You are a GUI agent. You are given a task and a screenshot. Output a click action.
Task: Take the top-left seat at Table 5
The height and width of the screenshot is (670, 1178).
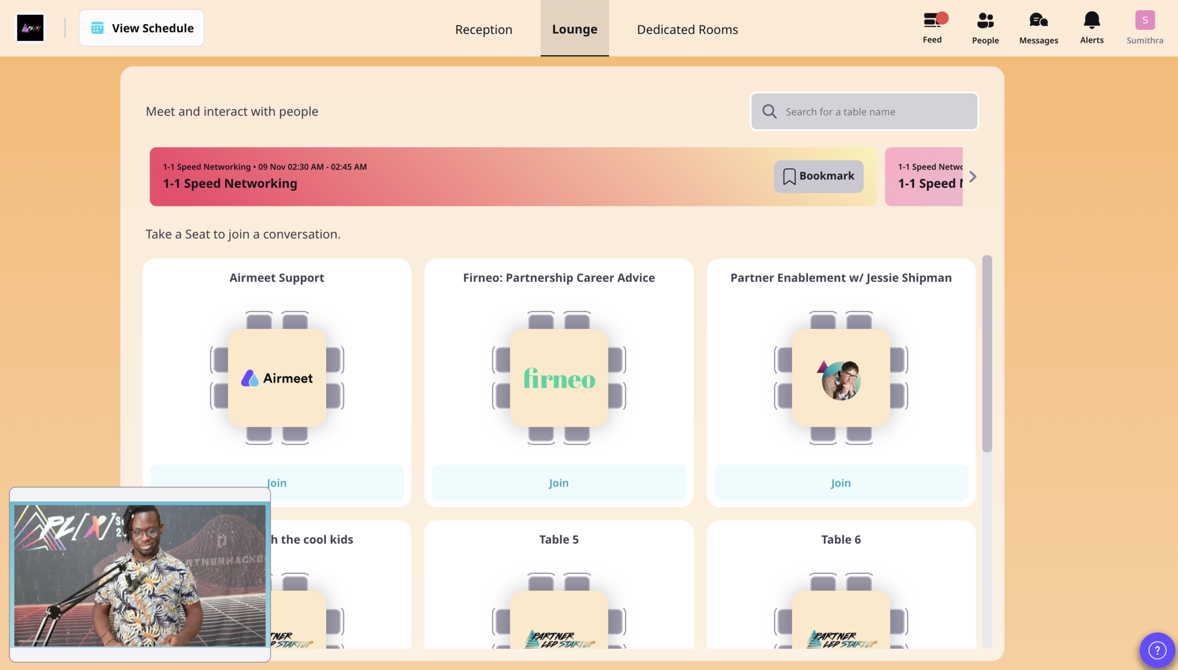pyautogui.click(x=541, y=582)
